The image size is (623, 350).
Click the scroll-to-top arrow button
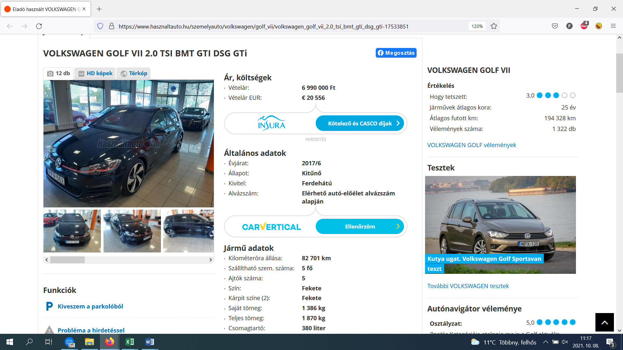coord(605,322)
